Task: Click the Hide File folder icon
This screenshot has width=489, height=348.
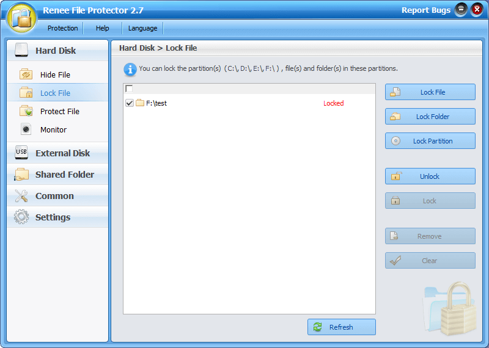Action: (26, 74)
